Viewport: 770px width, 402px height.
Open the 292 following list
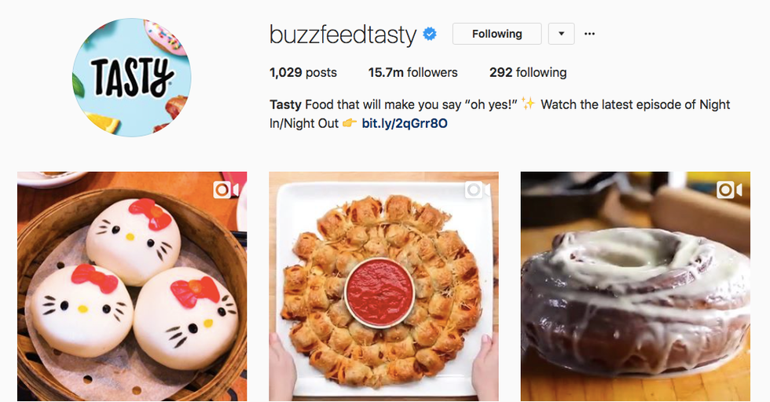click(528, 73)
